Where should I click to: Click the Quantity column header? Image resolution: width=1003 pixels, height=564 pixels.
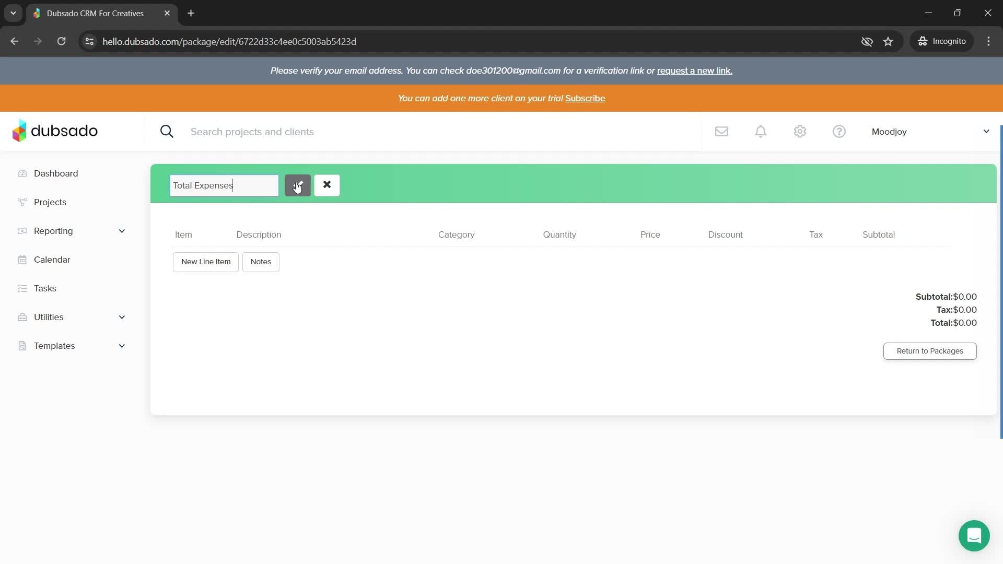559,234
